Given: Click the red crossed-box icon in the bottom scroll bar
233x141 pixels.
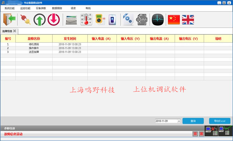Looking at the screenshot, I should 201,134.
